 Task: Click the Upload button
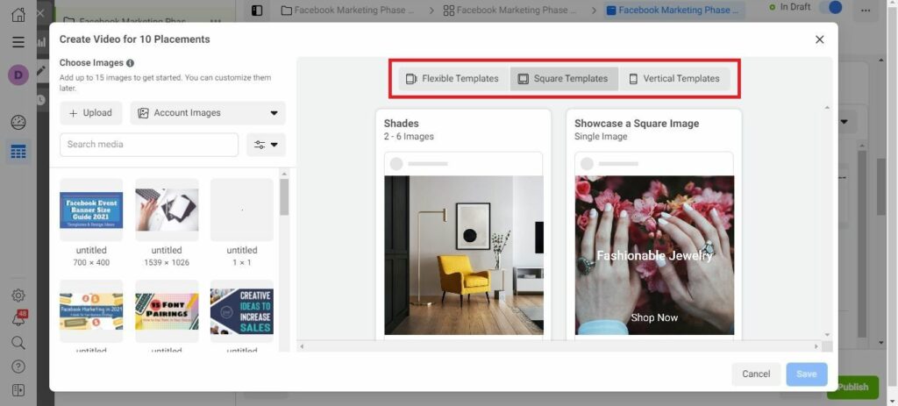tap(90, 113)
